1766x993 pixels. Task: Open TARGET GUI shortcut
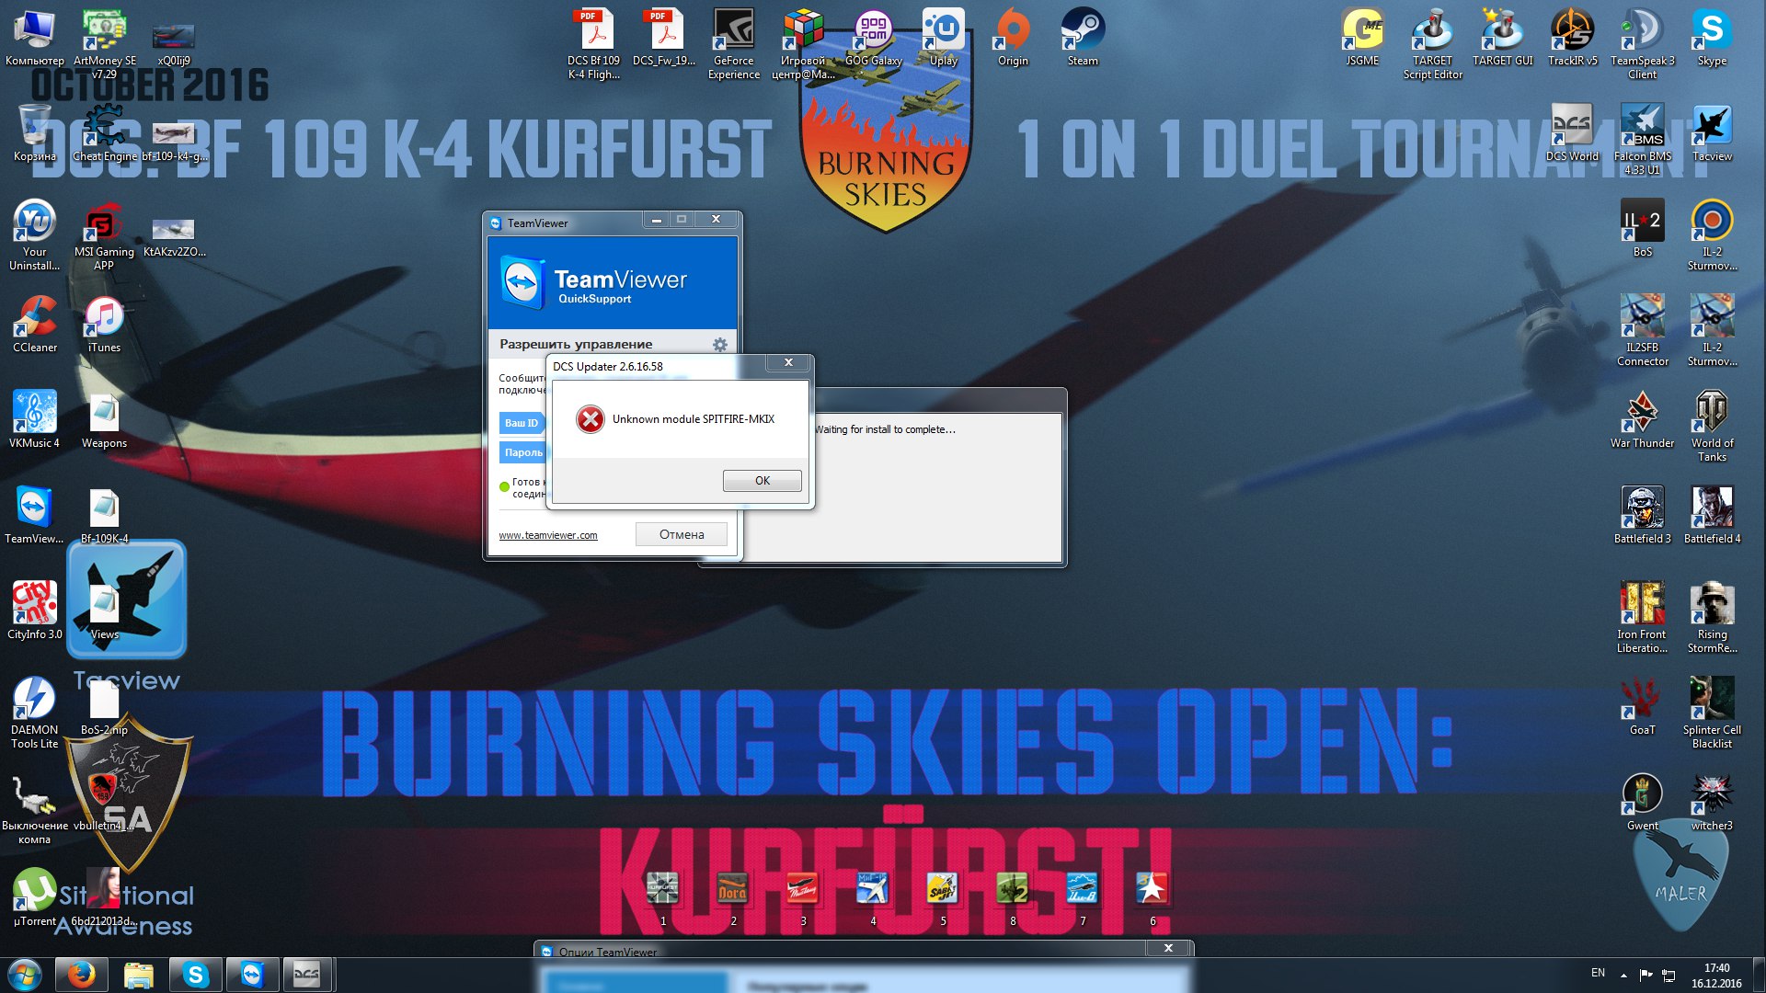[1502, 39]
